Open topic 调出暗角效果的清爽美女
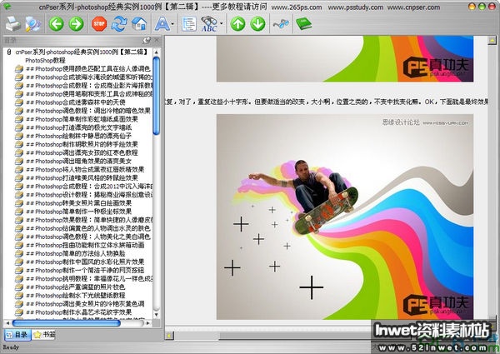Viewport: 500px width, 354px height. tap(79, 161)
